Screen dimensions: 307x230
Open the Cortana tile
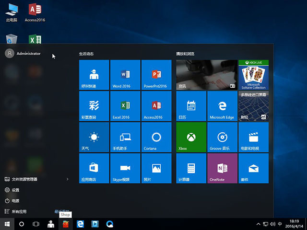(x=156, y=137)
